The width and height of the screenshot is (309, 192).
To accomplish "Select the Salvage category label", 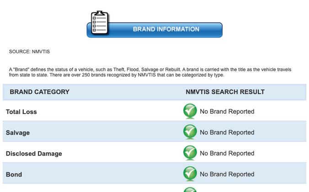I will coord(18,133).
